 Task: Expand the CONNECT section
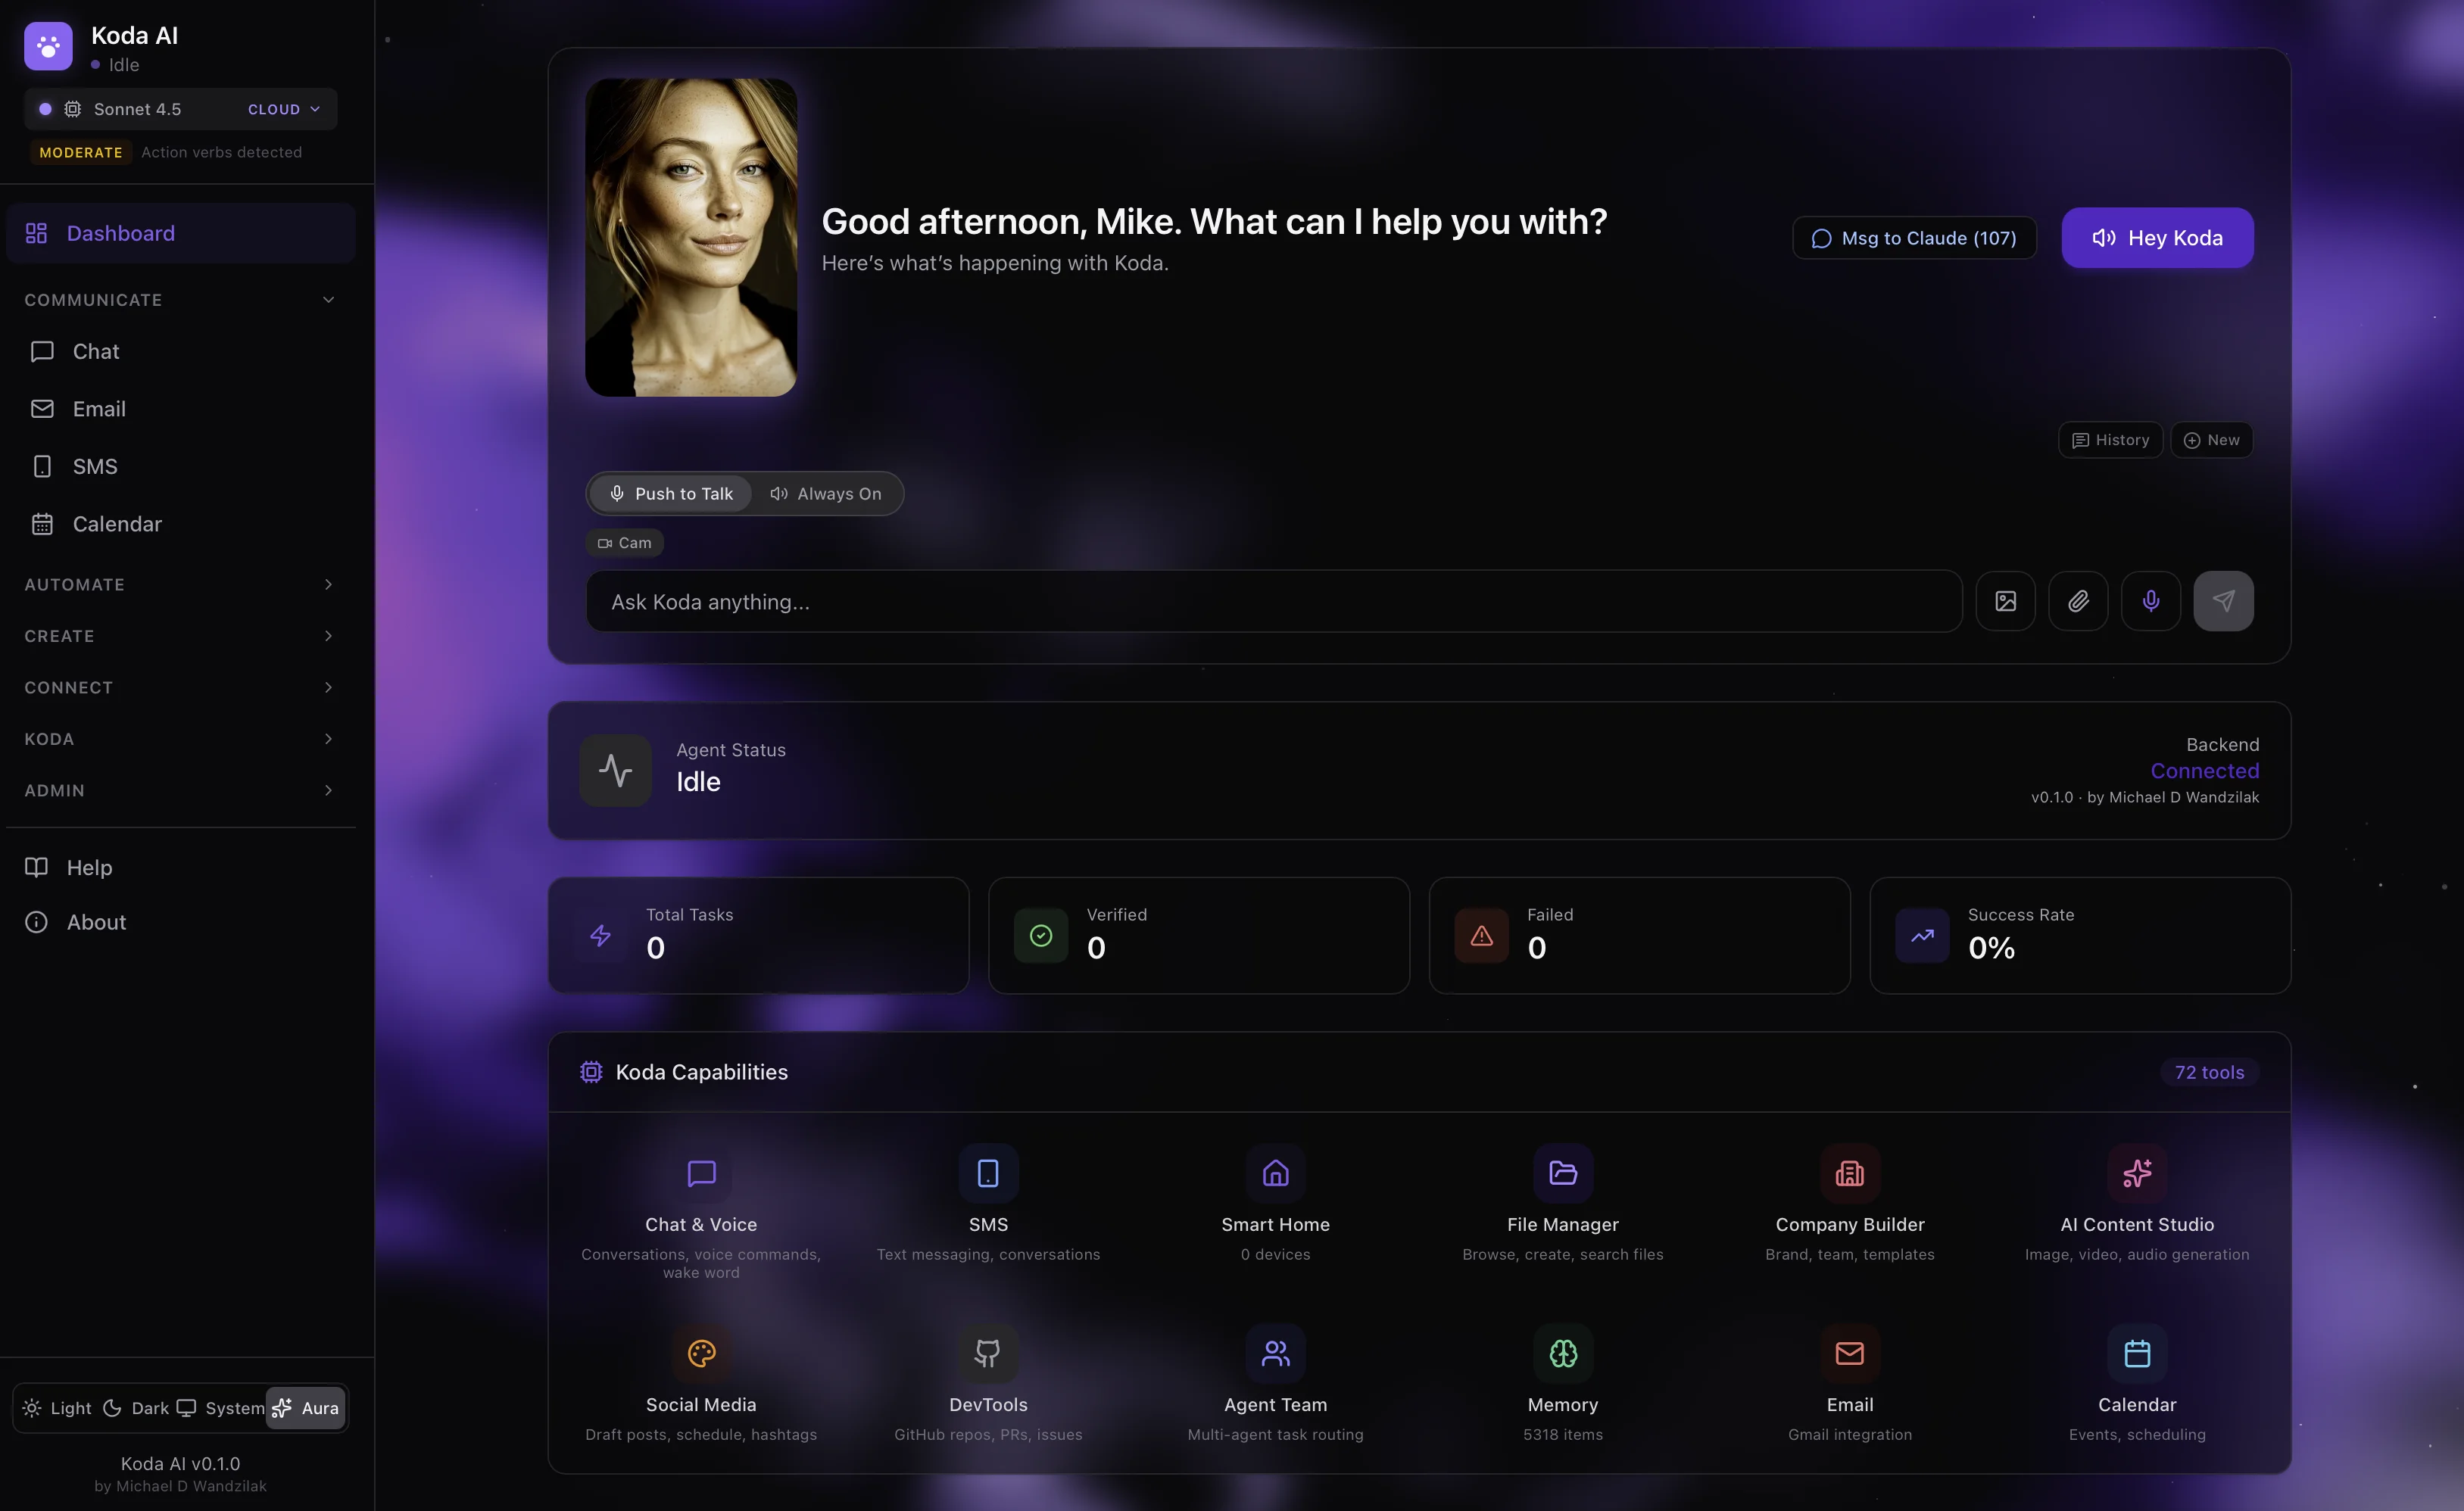coord(181,687)
